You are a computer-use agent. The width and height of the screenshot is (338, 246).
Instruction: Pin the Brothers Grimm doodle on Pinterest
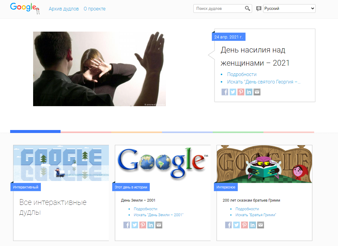click(244, 225)
